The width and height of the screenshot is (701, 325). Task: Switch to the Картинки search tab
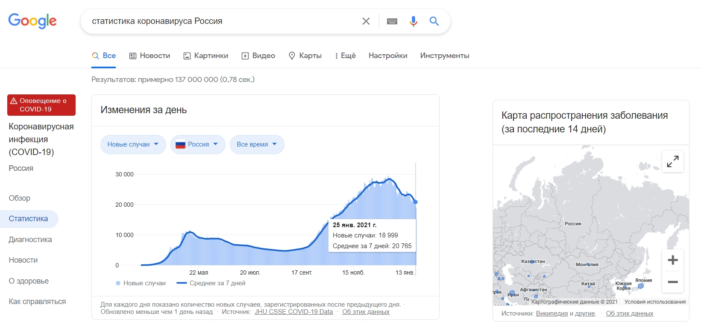point(206,56)
